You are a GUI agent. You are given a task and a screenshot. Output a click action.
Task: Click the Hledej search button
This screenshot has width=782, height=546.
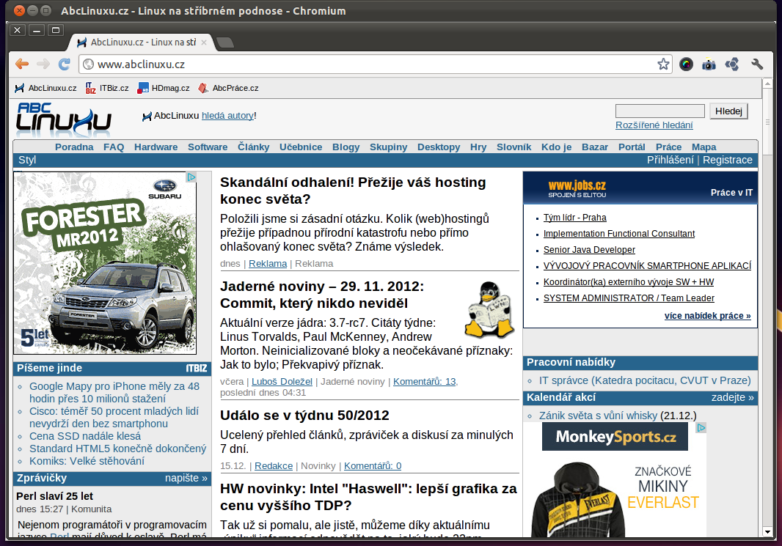(x=728, y=111)
